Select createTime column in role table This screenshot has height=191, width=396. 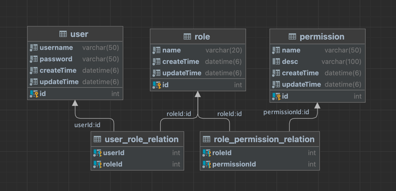point(198,62)
